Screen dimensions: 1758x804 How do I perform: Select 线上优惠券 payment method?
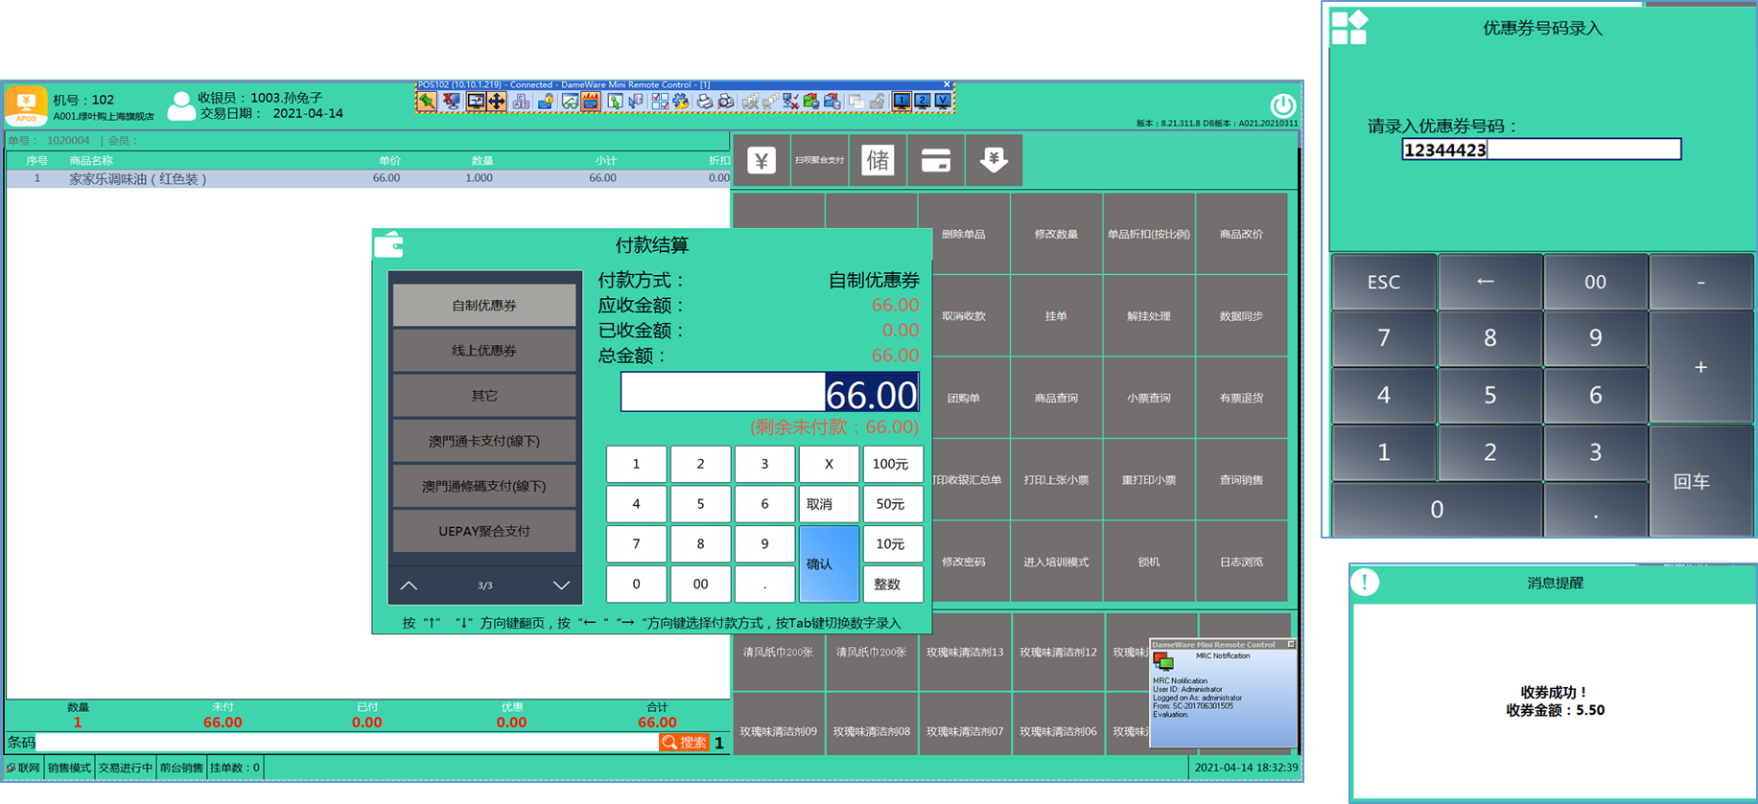point(484,351)
